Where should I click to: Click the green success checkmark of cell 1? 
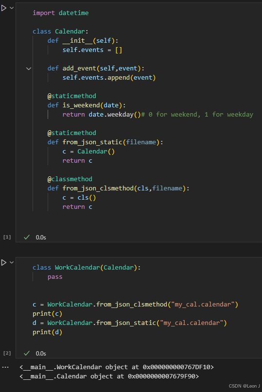pyautogui.click(x=27, y=237)
